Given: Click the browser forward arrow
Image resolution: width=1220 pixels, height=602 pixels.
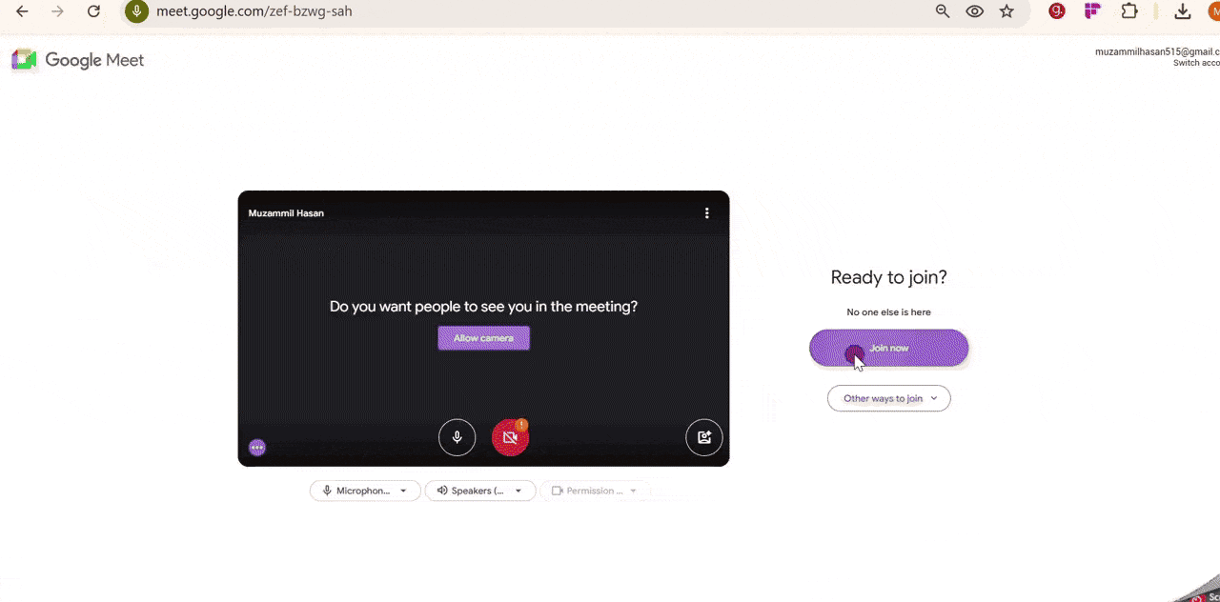Looking at the screenshot, I should pyautogui.click(x=58, y=11).
